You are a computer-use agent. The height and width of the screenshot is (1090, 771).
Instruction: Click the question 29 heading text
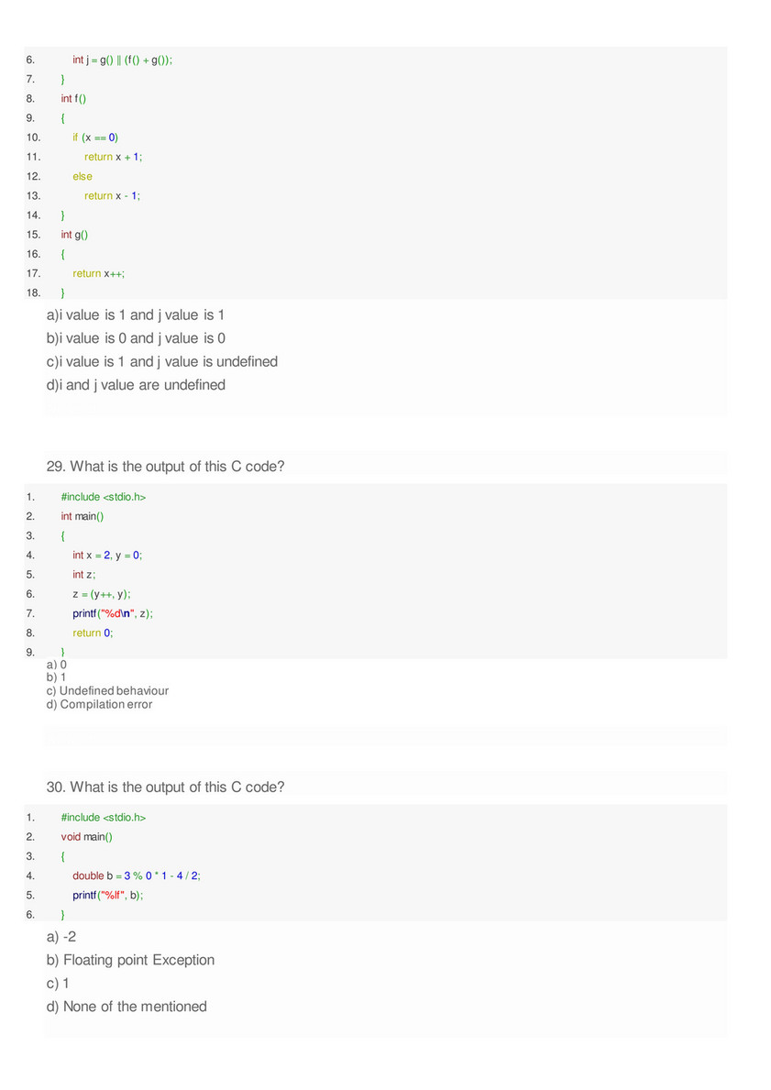click(165, 467)
